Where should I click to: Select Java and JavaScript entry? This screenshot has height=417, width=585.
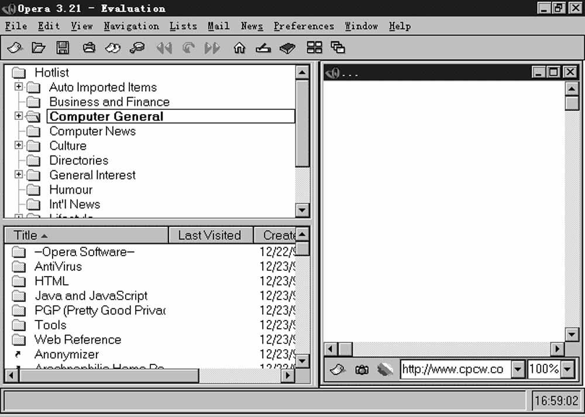coord(91,296)
